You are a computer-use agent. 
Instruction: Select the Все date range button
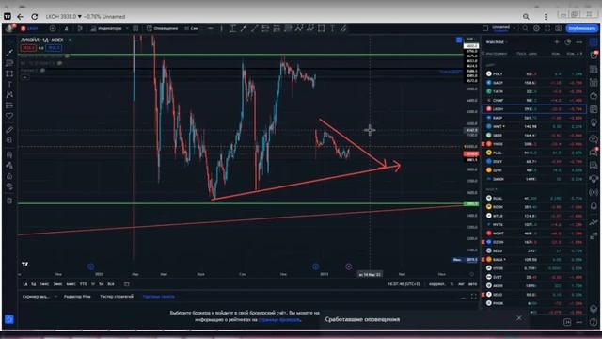click(111, 284)
